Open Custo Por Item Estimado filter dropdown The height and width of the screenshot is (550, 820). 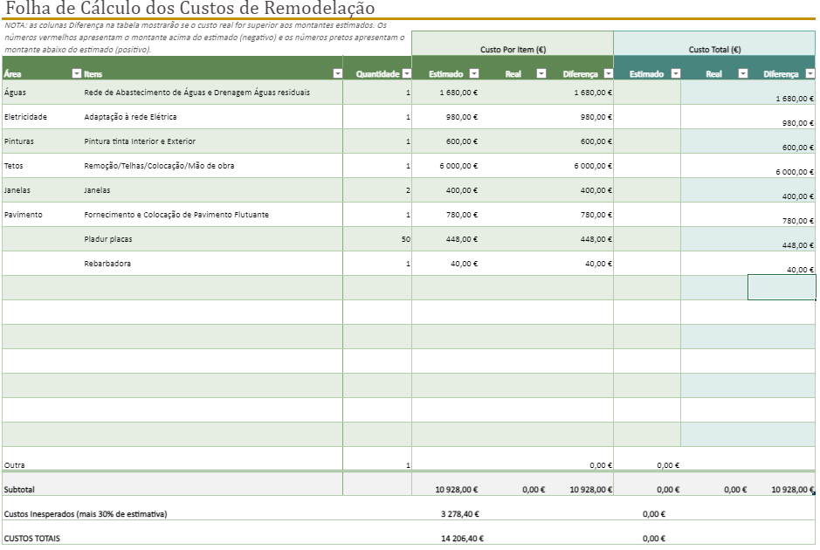pos(474,73)
